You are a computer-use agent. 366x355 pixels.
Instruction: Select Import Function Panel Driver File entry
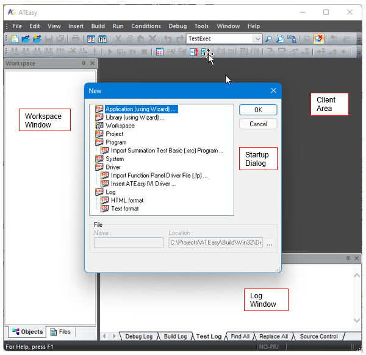tap(159, 175)
